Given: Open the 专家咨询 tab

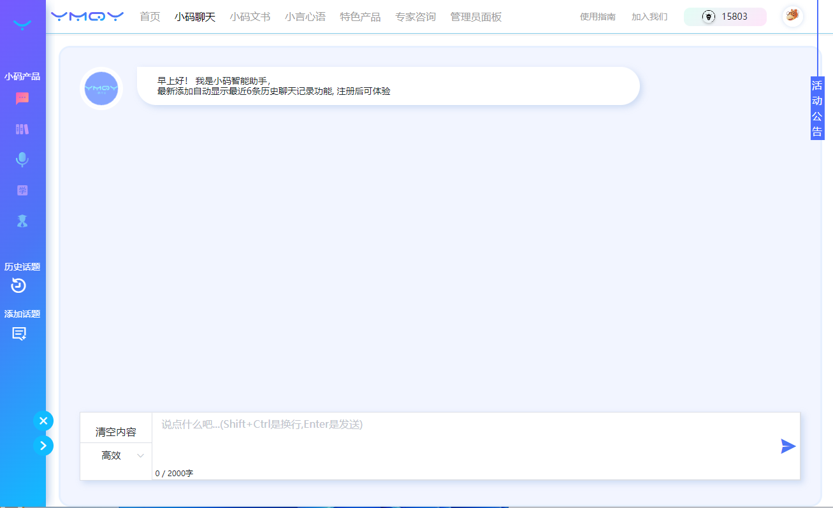Looking at the screenshot, I should [416, 17].
